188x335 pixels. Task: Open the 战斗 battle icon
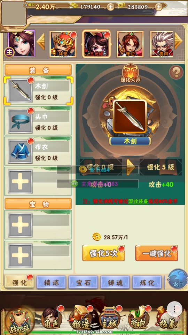click(20, 320)
